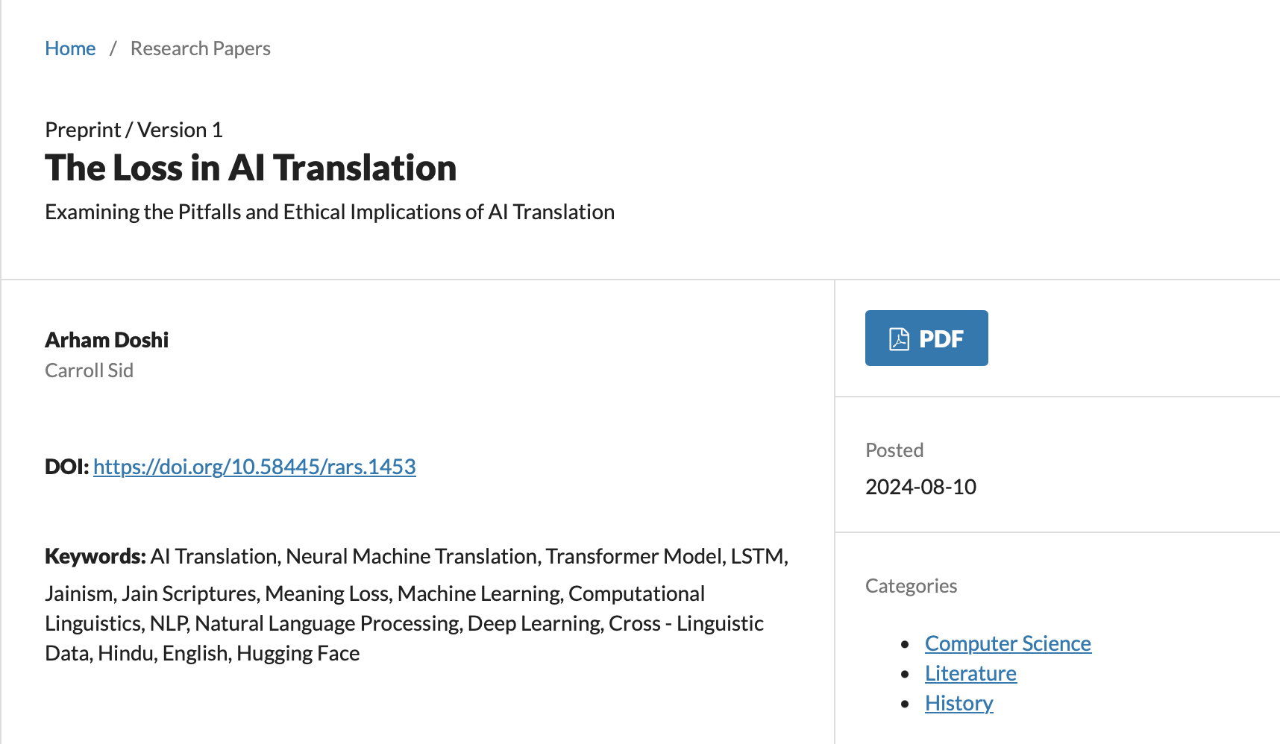Click the Categories heading

(911, 586)
